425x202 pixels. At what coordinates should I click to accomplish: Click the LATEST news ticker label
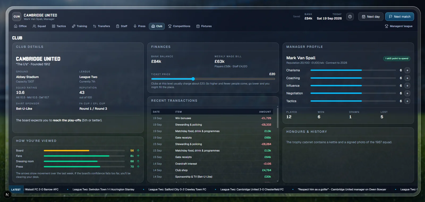point(16,190)
